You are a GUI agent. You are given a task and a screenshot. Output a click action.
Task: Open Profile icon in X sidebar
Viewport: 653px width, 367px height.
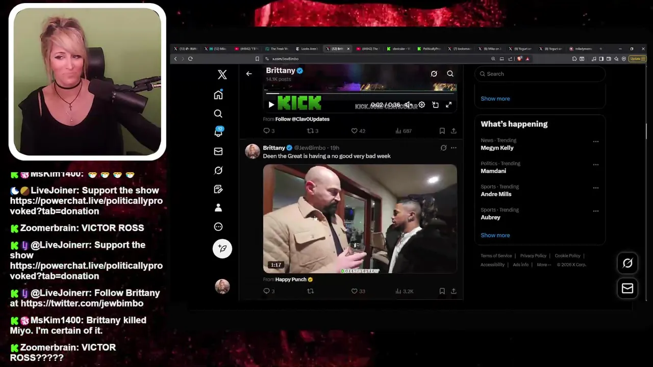(x=218, y=208)
